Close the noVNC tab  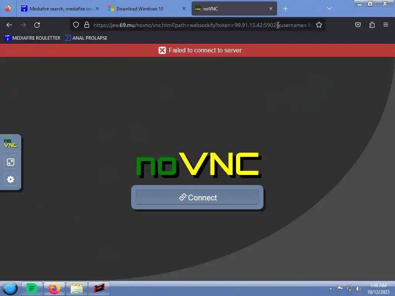click(271, 8)
